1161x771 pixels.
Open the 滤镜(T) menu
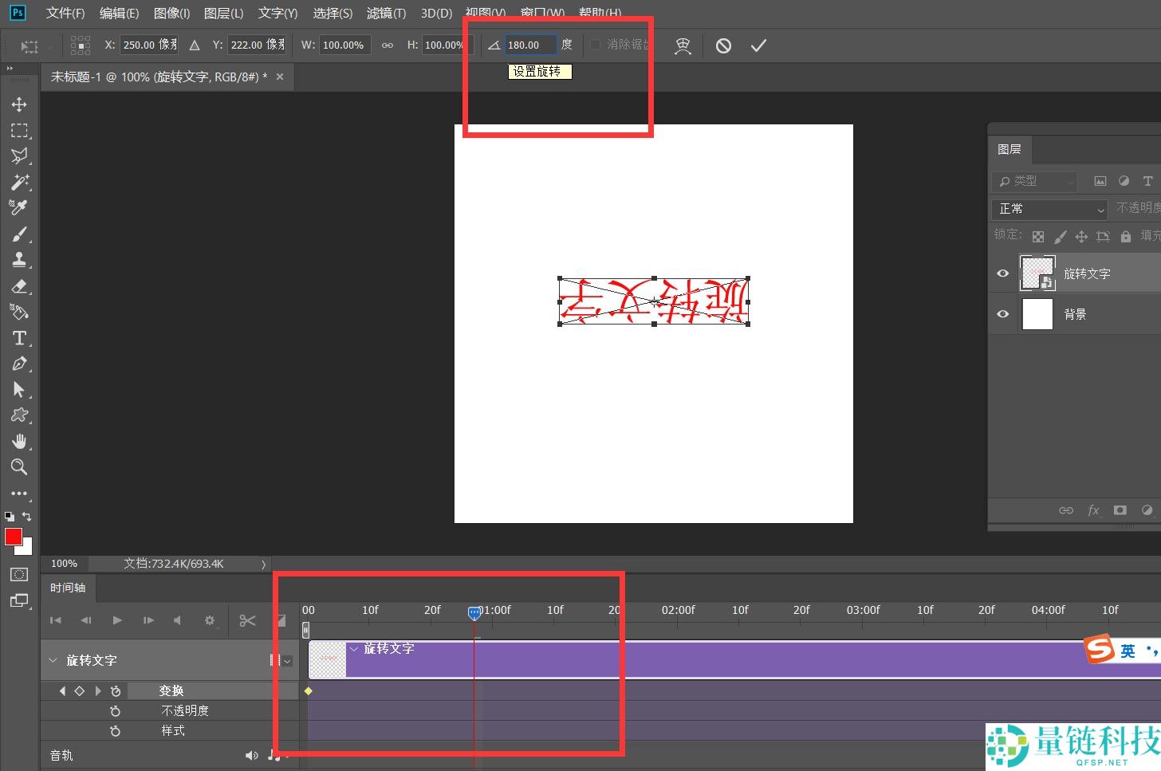coord(386,14)
